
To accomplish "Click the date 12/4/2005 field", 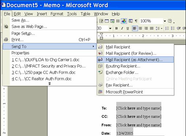I will 125,133.
